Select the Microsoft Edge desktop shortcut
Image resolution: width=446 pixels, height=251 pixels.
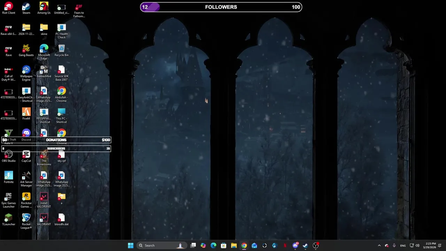coord(44,52)
